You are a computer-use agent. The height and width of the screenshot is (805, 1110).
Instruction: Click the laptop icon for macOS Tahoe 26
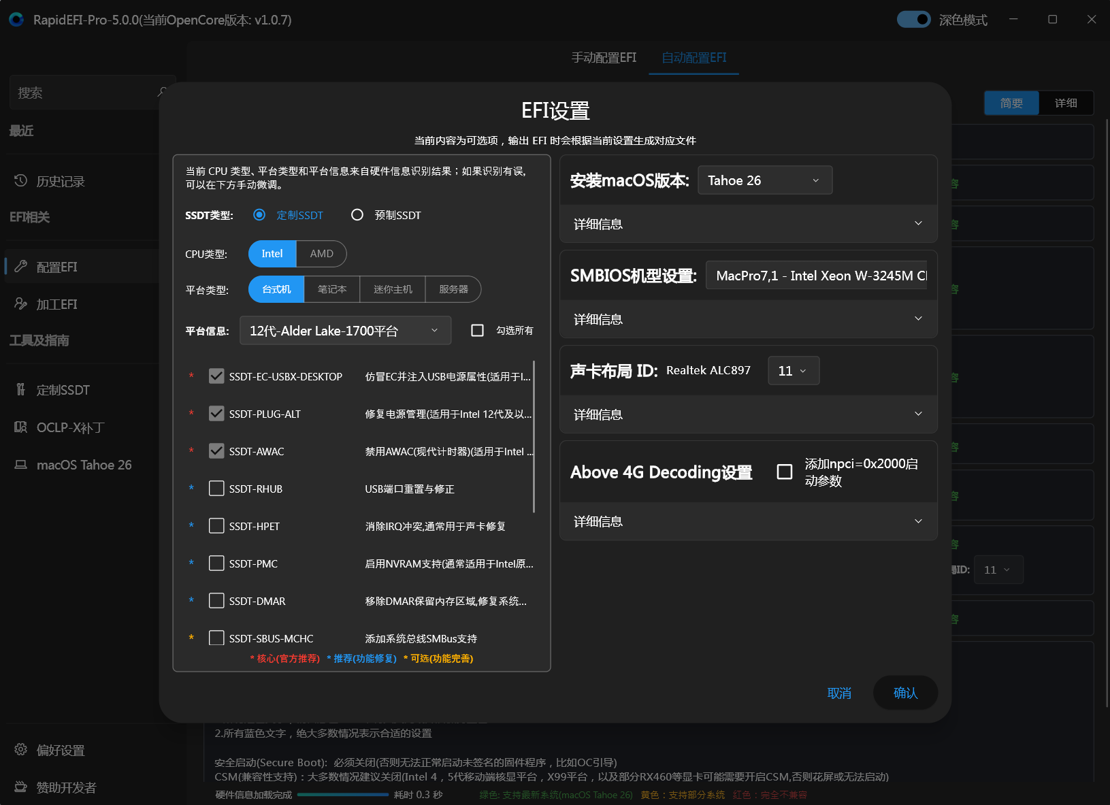(x=20, y=464)
